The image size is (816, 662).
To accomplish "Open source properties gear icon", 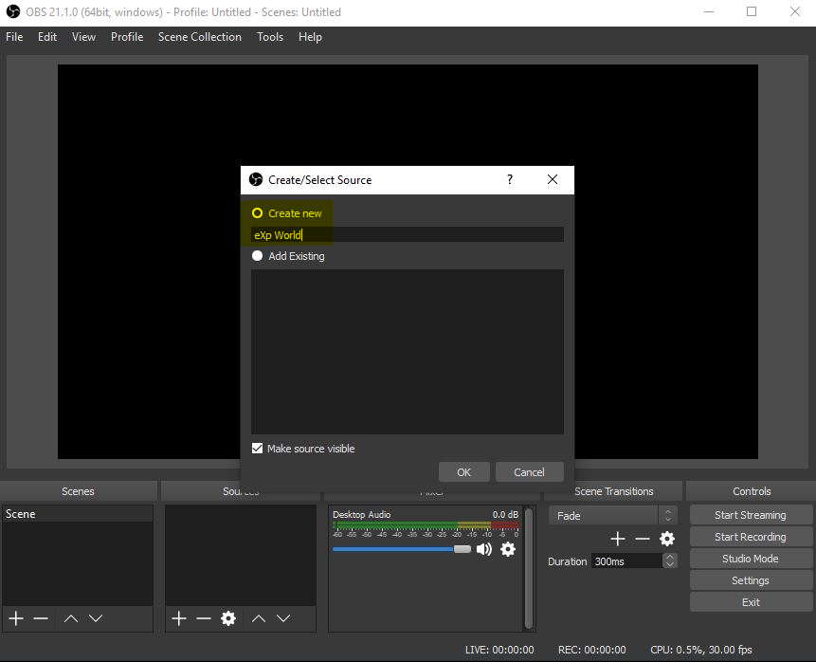I will point(228,618).
